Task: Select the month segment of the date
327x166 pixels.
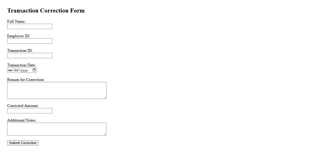Action: [10, 70]
